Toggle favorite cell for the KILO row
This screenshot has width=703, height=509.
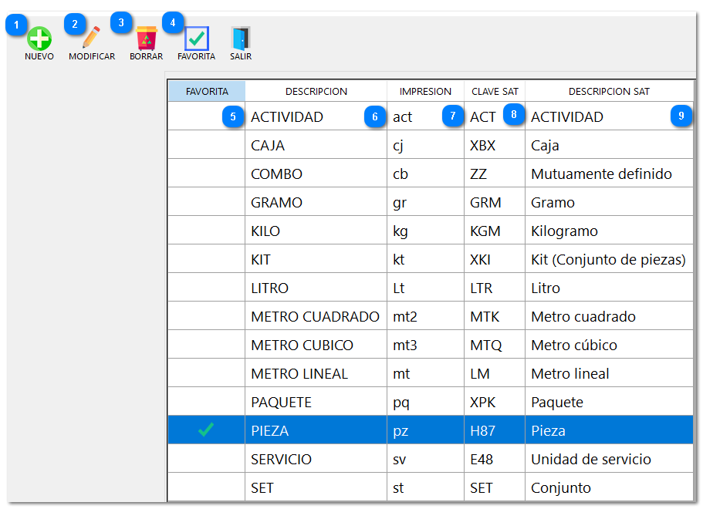click(206, 231)
